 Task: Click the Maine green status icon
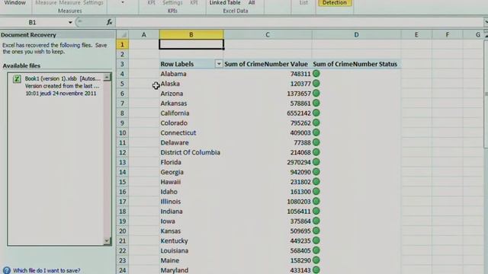pos(316,260)
